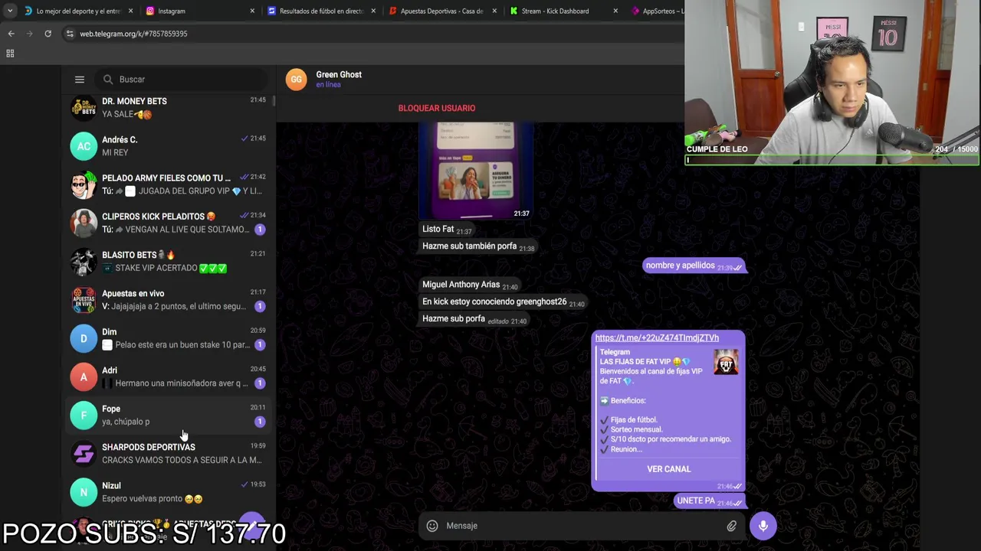This screenshot has height=551, width=981.
Task: Open Fope chat avatar
Action: (84, 415)
